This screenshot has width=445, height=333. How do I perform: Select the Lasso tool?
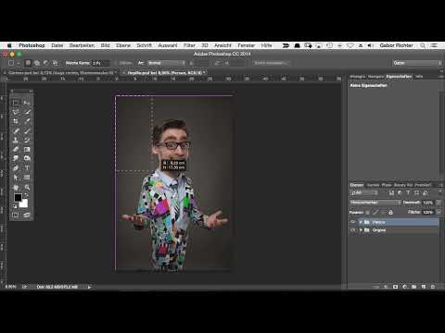(x=16, y=112)
